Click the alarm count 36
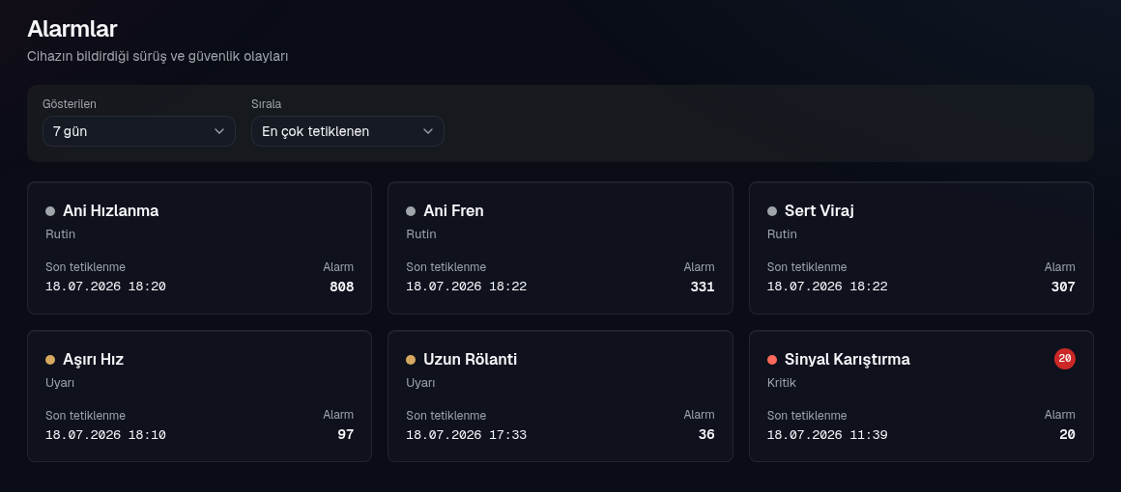Screen dimensions: 1121x492 (706, 434)
